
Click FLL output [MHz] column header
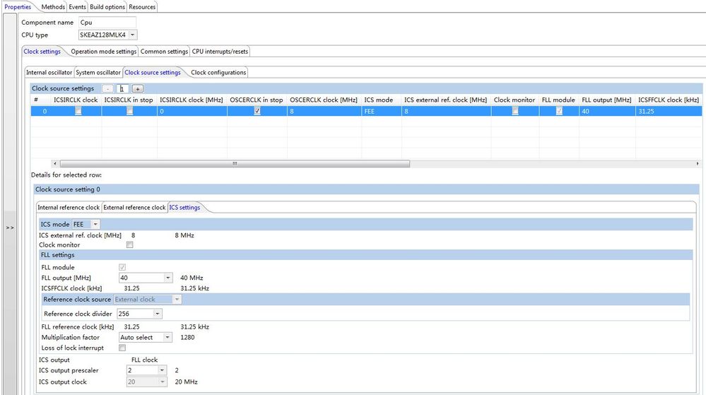click(606, 100)
